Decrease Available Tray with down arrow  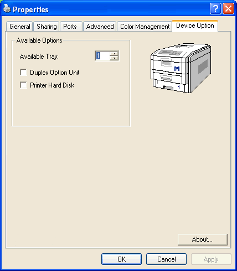click(x=114, y=58)
